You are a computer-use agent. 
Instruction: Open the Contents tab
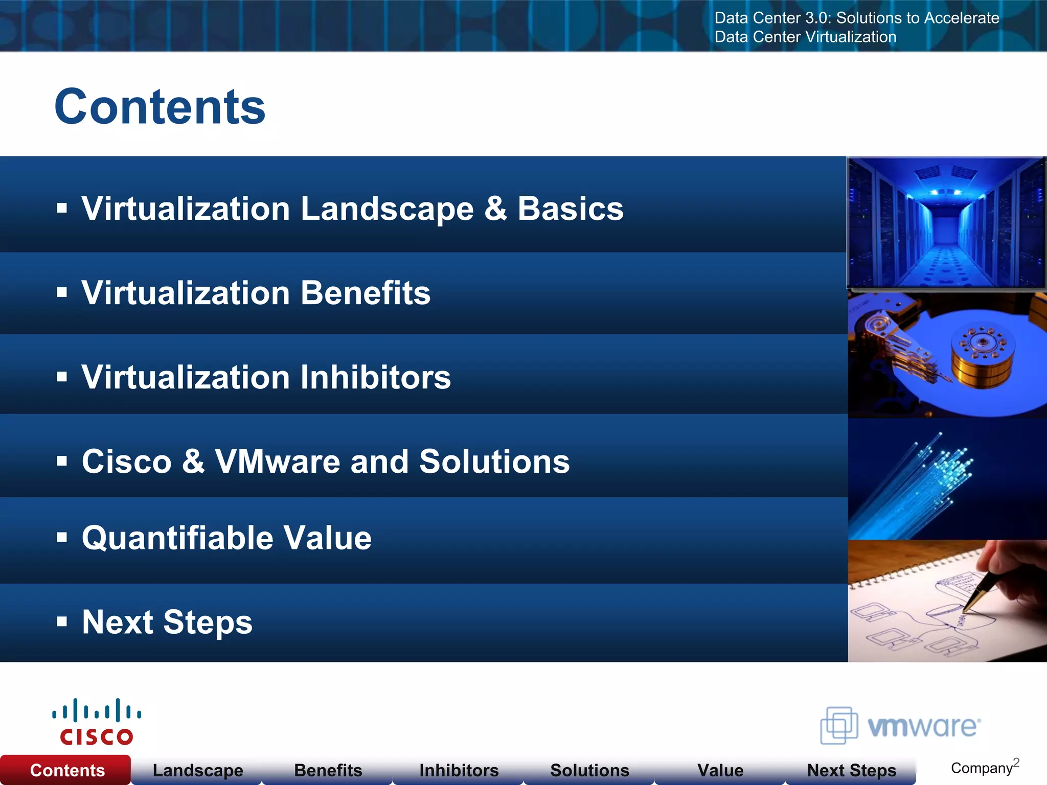[67, 770]
